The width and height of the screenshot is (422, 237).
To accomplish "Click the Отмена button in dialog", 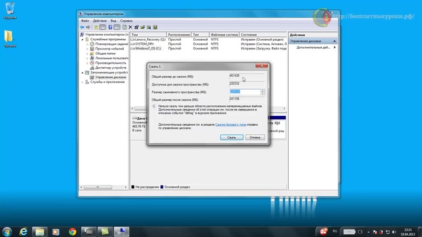I will point(255,138).
